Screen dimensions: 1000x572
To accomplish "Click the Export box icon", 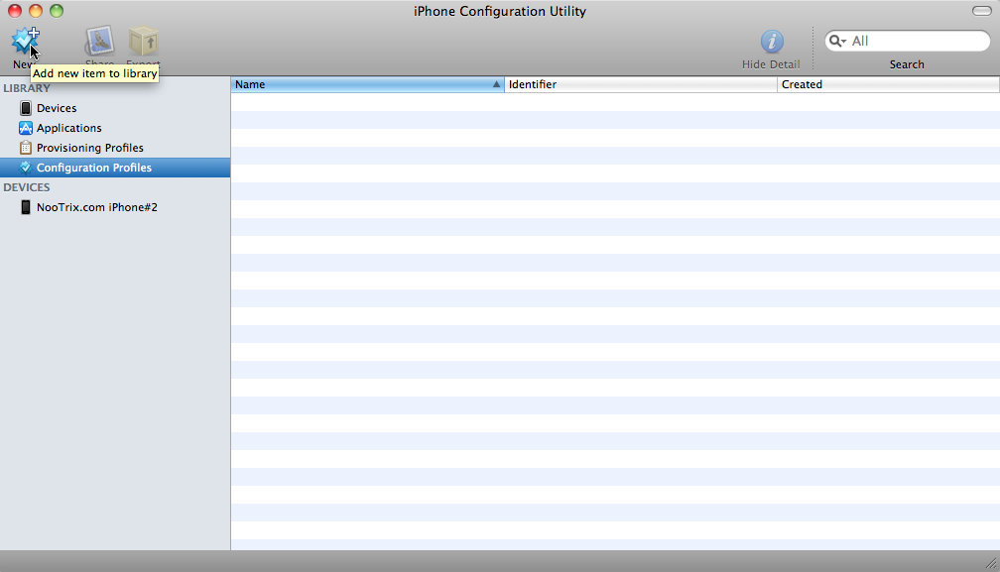I will pyautogui.click(x=144, y=42).
